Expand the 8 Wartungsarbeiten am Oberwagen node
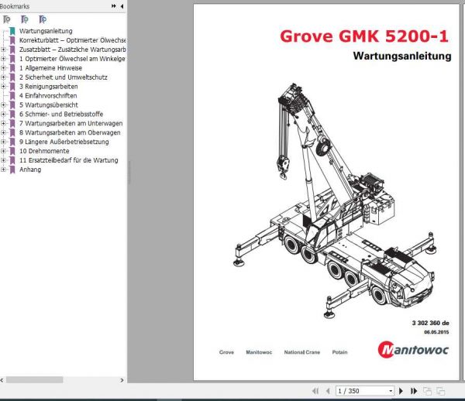 pyautogui.click(x=3, y=132)
